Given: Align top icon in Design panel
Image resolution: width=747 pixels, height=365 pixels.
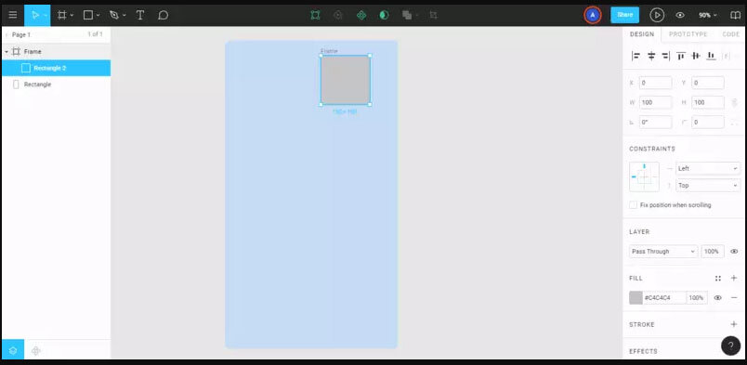Looking at the screenshot, I should pyautogui.click(x=681, y=56).
